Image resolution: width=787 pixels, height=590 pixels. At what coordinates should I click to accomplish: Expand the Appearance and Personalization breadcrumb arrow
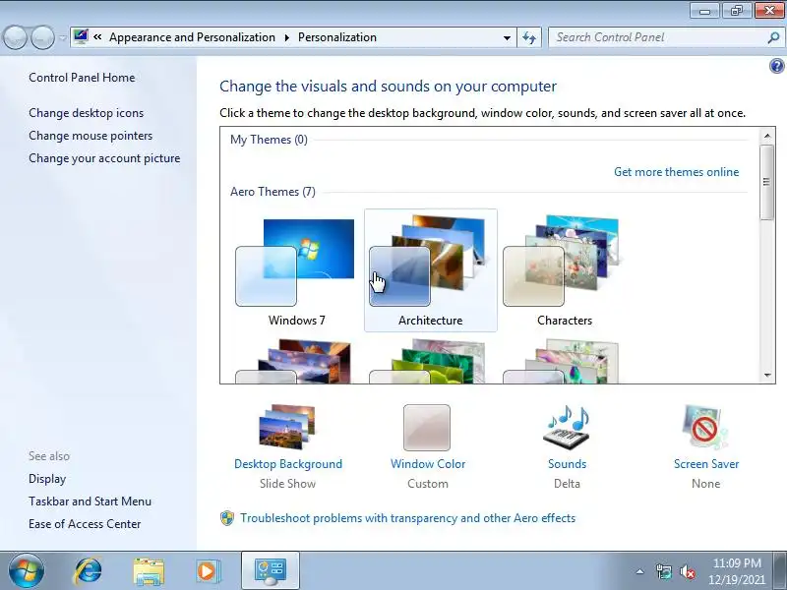pyautogui.click(x=286, y=37)
